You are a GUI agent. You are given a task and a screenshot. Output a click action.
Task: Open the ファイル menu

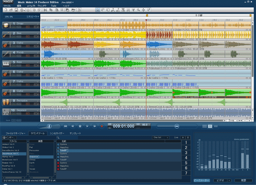point(7,6)
